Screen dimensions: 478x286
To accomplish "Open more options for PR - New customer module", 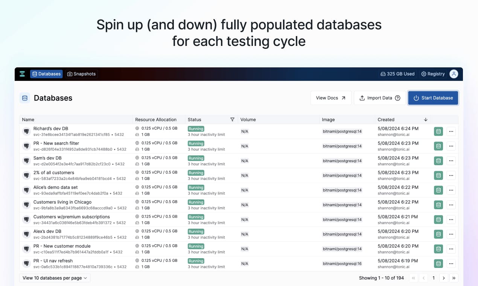I will [451, 249].
